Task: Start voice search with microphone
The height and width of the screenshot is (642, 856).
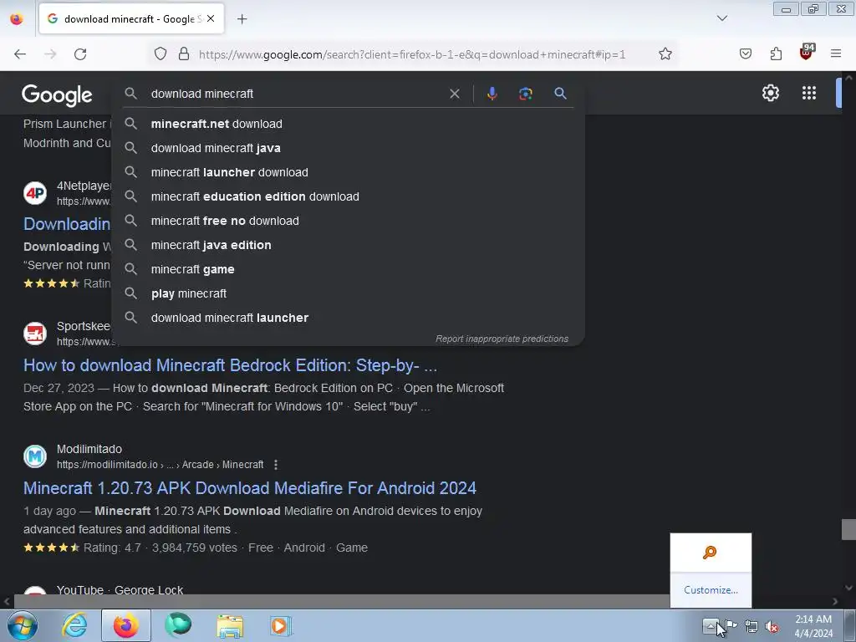Action: 492,94
